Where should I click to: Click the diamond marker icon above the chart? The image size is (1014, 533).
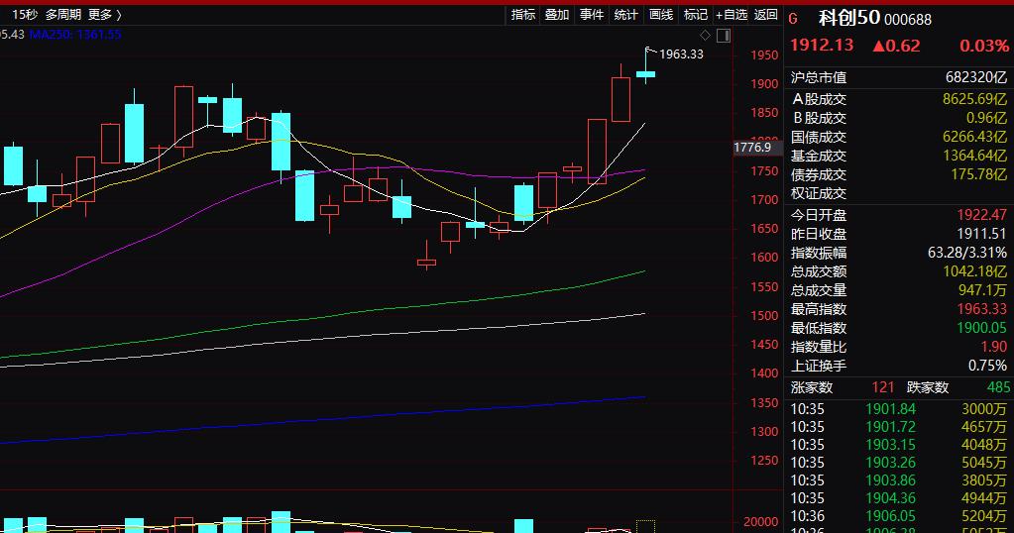tap(706, 35)
